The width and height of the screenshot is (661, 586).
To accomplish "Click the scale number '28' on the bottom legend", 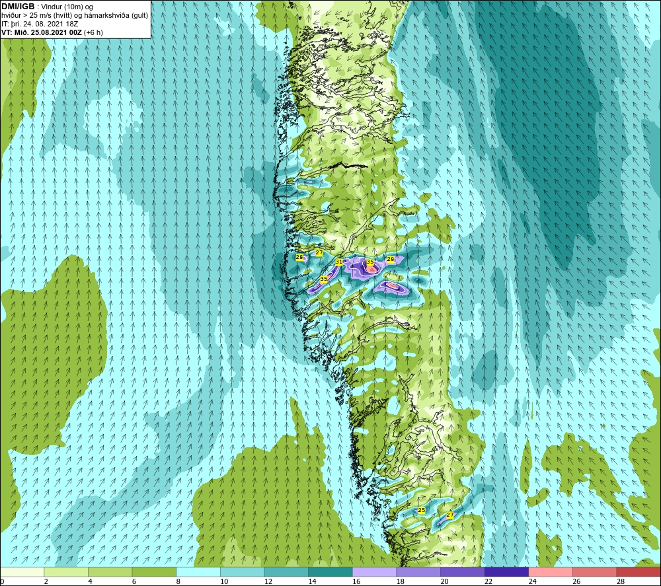I will (x=621, y=582).
